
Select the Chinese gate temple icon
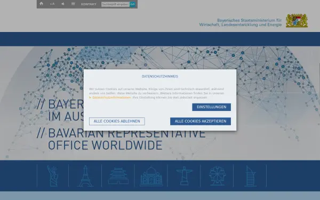(118, 175)
